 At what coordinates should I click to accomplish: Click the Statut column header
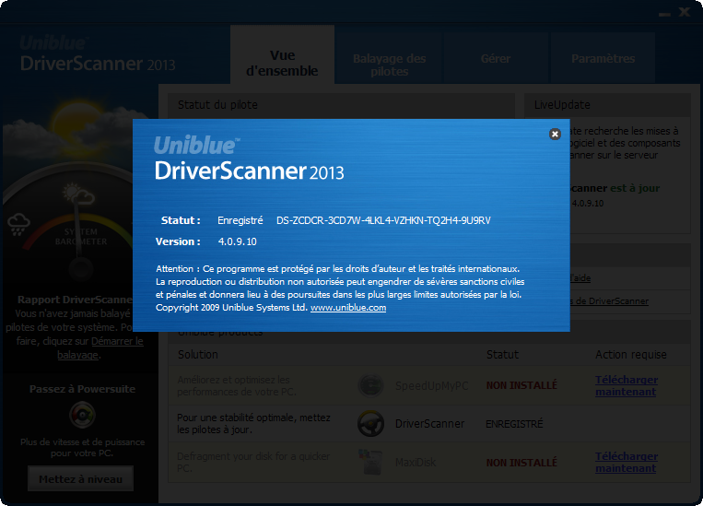tap(502, 354)
